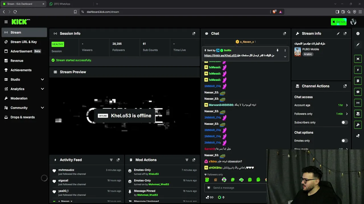Open the pinned message three-dot menu
Viewport: 364px width, 204px height.
click(x=285, y=50)
